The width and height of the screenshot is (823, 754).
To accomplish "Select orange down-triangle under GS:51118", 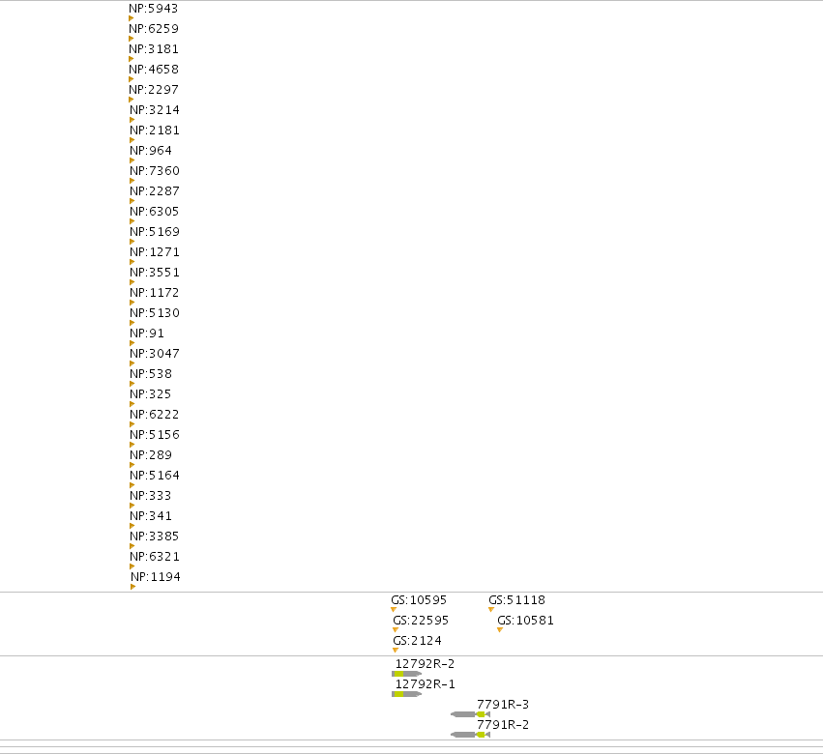I will [x=491, y=610].
